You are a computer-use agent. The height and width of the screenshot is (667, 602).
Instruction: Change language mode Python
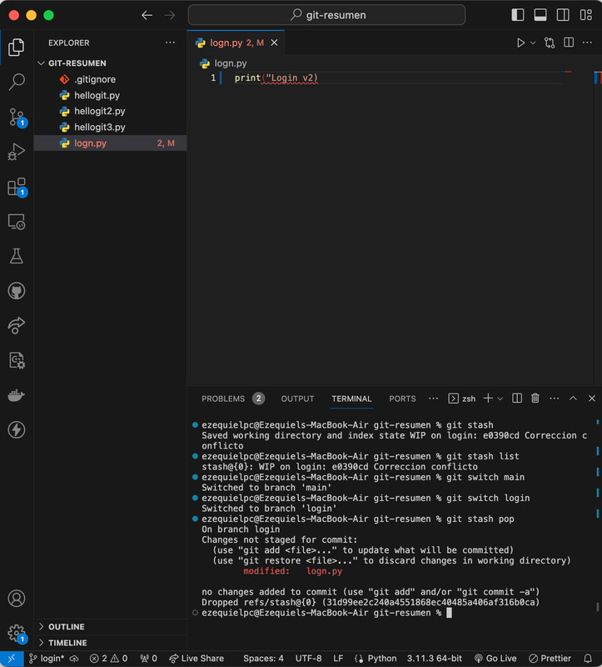point(382,659)
